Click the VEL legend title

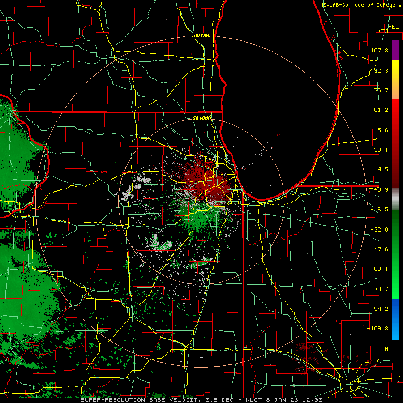(x=393, y=27)
